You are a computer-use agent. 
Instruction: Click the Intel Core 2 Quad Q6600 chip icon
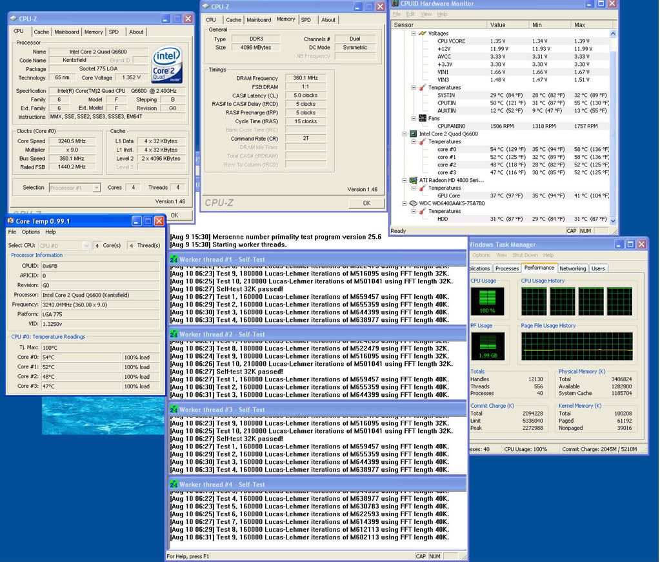tap(414, 134)
